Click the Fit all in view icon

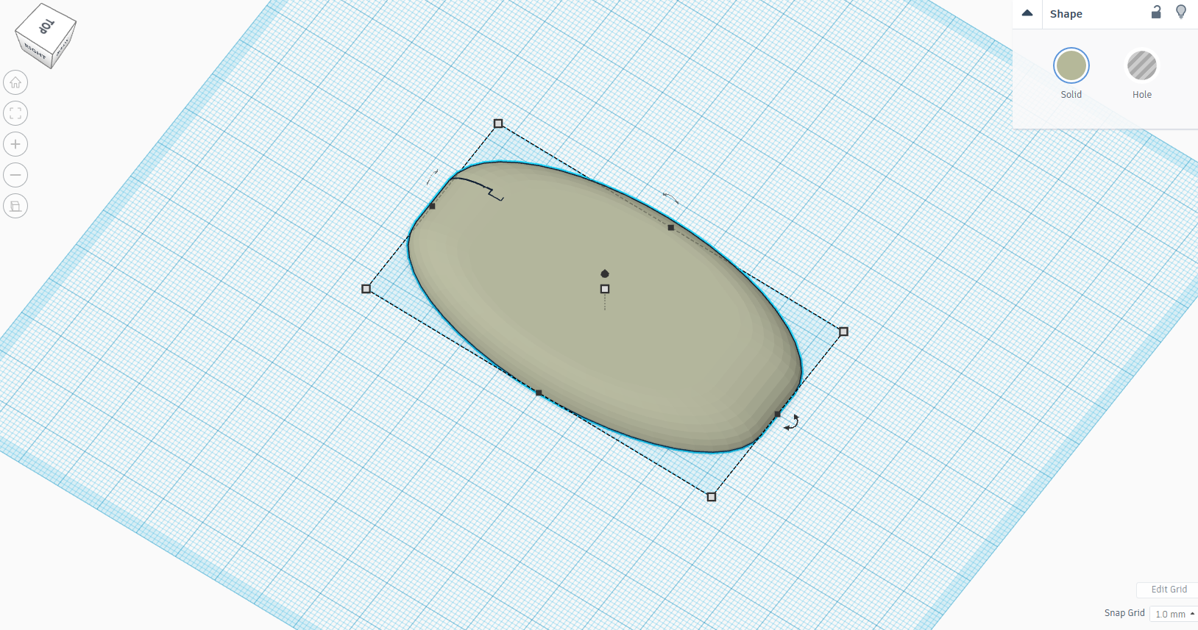point(15,113)
